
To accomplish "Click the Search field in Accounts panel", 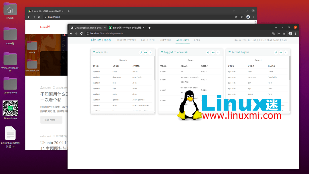I will click(x=123, y=60).
